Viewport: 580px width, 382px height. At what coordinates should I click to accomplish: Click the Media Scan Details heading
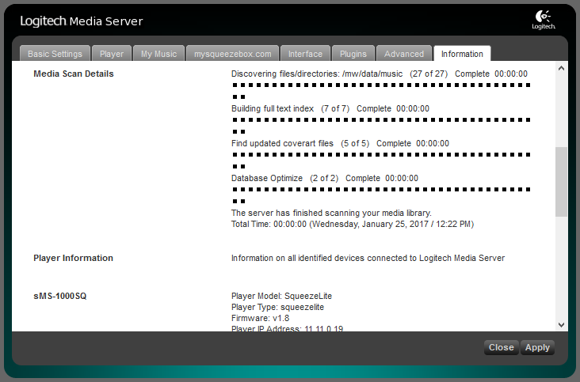pos(74,74)
